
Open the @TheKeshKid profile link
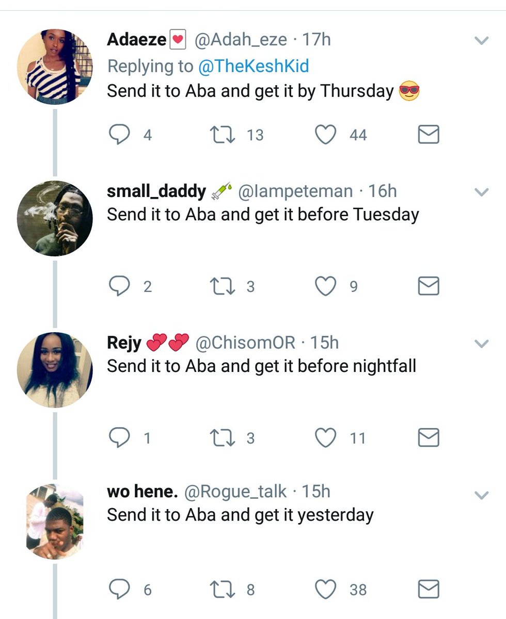[x=253, y=66]
